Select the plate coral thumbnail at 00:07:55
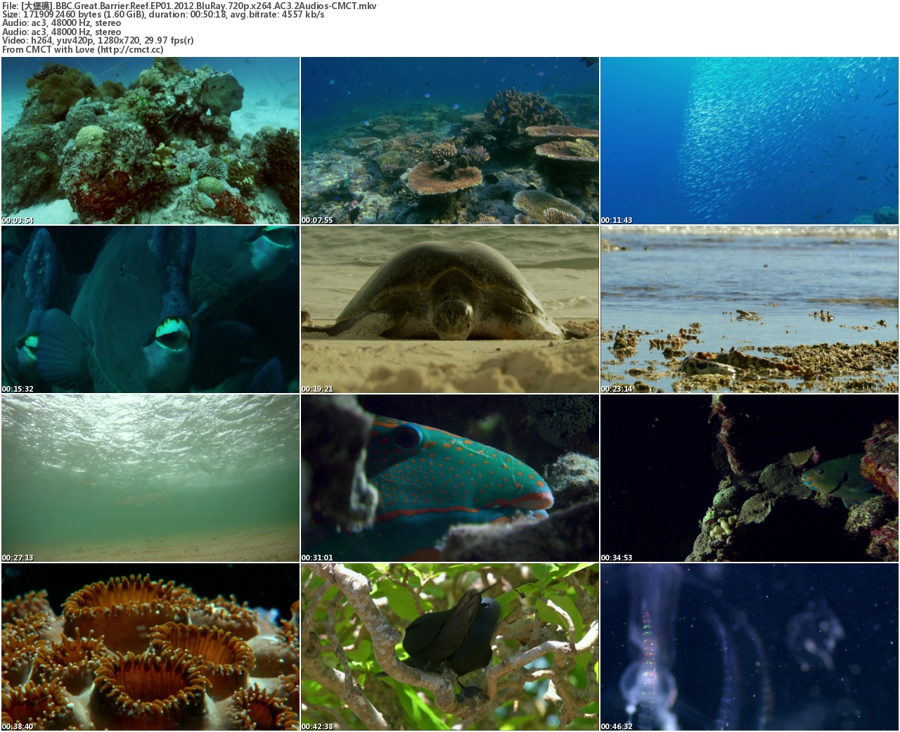Image resolution: width=900 pixels, height=732 pixels. (450, 141)
